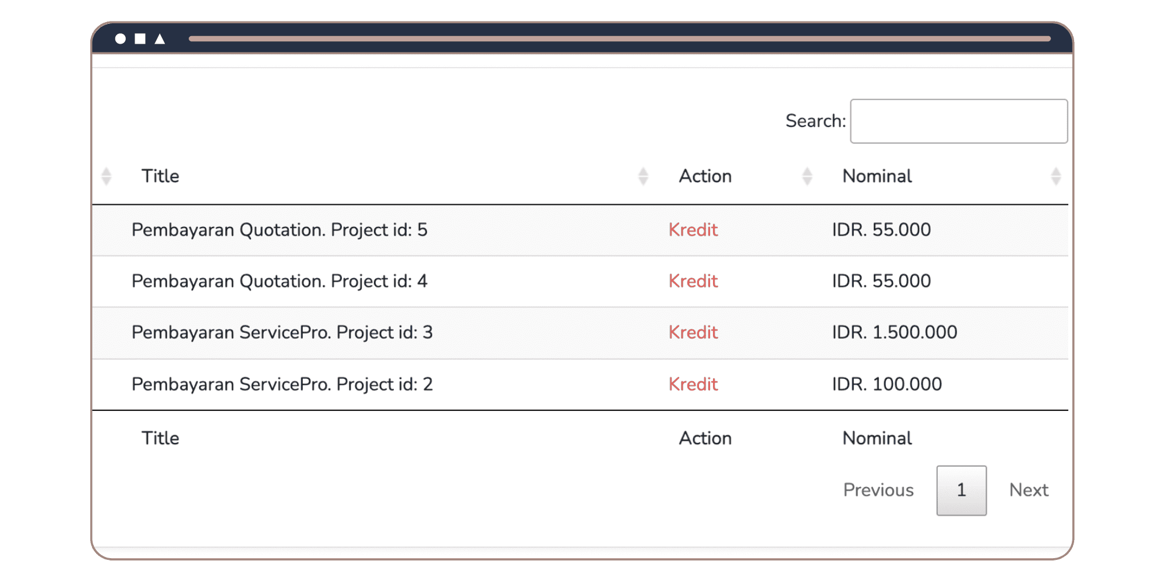Screen dimensions: 1165x582
Task: Go to the Previous page
Action: [x=878, y=490]
